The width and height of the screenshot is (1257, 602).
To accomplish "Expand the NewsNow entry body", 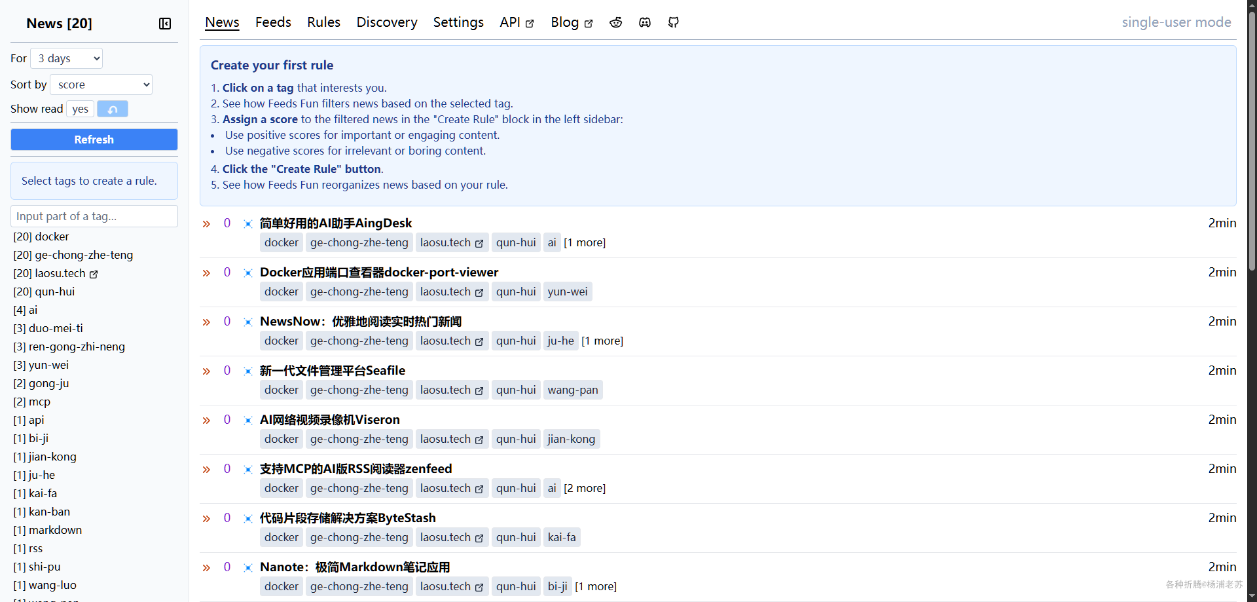I will [x=206, y=322].
